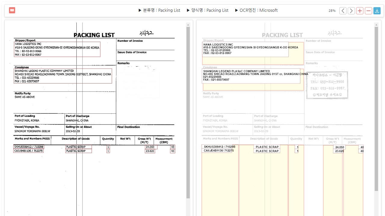Select SKHU8306412 / 710298 box in left document
The width and height of the screenshot is (385, 216).
(29, 147)
